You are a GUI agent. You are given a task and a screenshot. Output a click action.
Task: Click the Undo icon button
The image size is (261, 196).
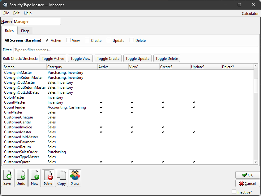coord(21,178)
